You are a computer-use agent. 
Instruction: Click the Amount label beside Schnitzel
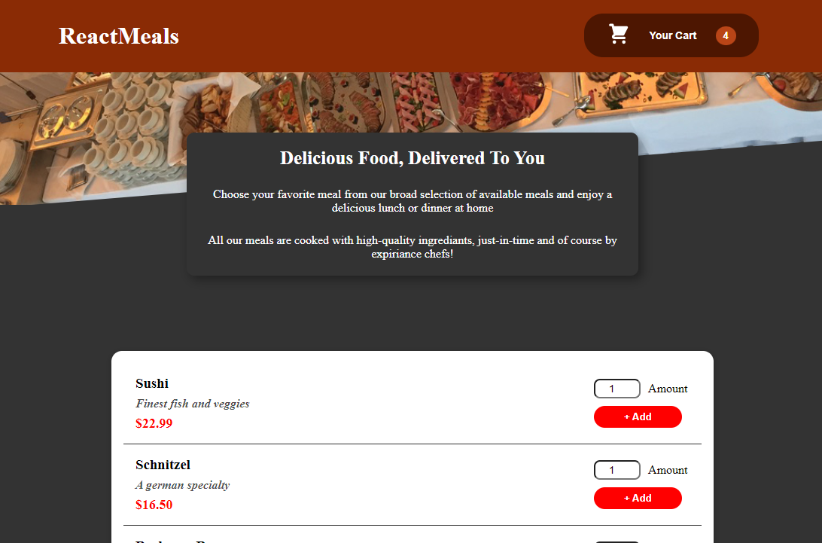point(668,470)
